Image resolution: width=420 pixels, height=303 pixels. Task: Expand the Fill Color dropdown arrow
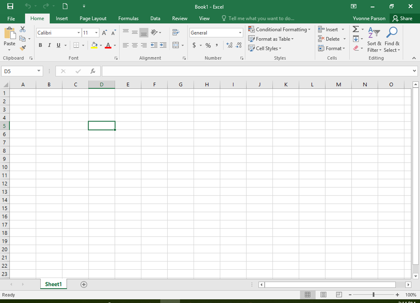pos(101,45)
